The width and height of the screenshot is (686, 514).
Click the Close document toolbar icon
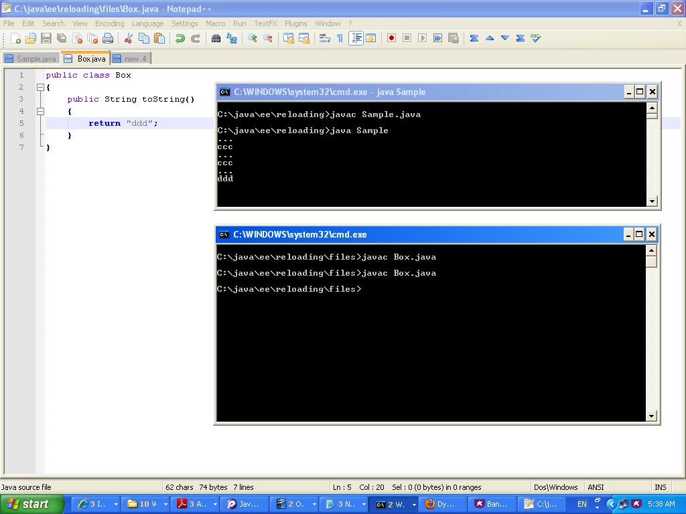click(x=78, y=38)
